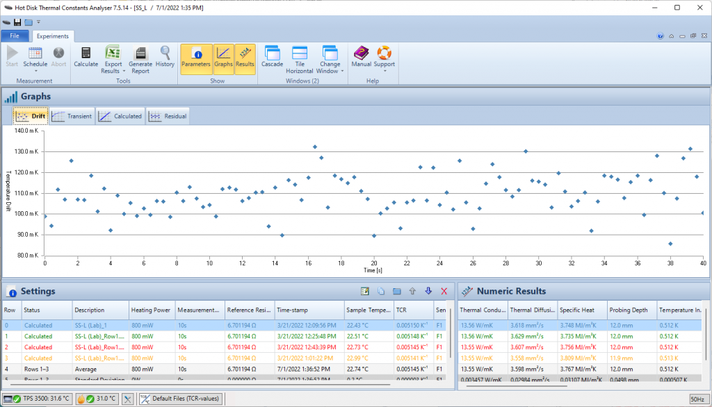The image size is (712, 407).
Task: Switch to the Calculated graph tab
Action: pos(120,116)
